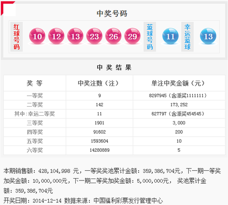Select the red ball numbered 23
This screenshot has width=228, height=205.
click(94, 36)
